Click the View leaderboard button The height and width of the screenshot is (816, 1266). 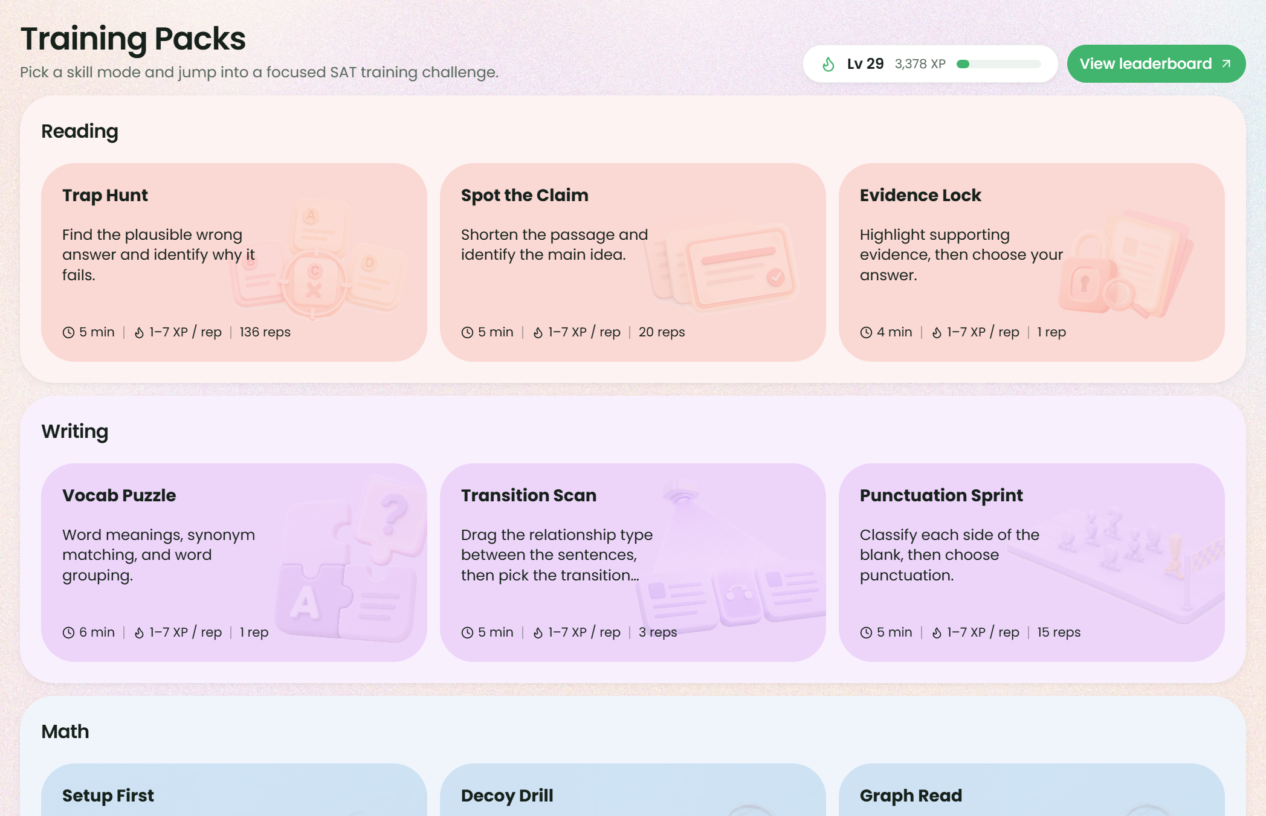click(x=1156, y=63)
